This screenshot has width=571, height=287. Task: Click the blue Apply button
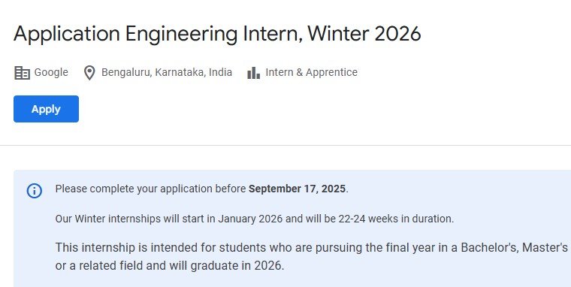coord(46,109)
